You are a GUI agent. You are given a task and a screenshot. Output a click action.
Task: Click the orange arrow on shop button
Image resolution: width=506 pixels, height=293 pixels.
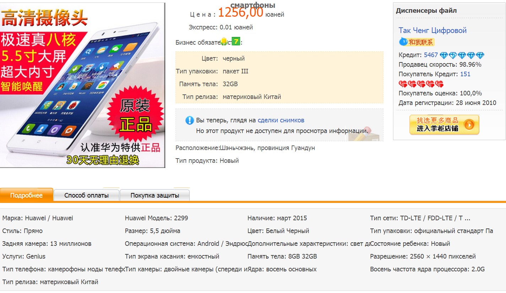[469, 125]
